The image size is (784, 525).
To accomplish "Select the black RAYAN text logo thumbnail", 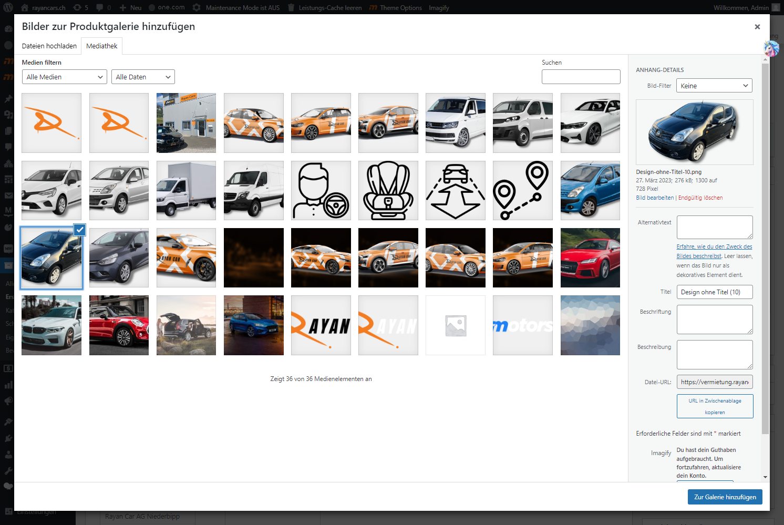I will [x=321, y=325].
